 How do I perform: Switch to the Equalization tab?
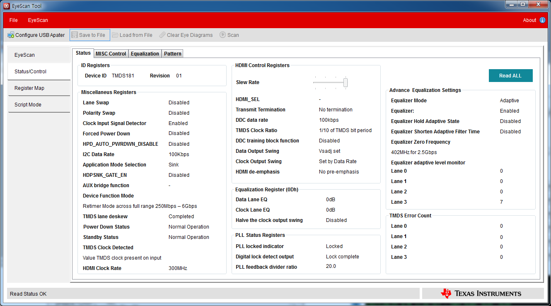[145, 54]
